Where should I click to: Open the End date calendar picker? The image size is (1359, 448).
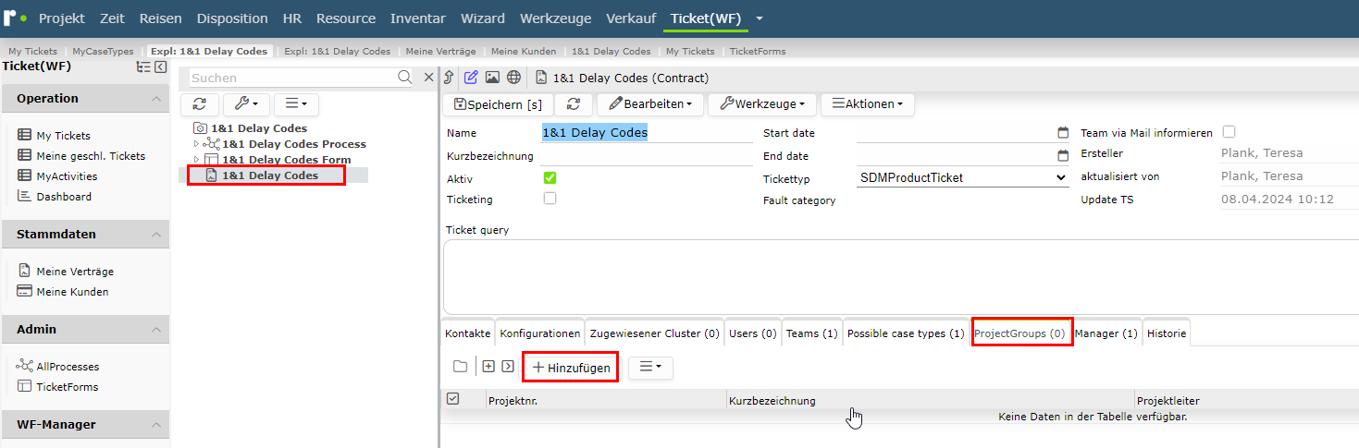pyautogui.click(x=1063, y=156)
